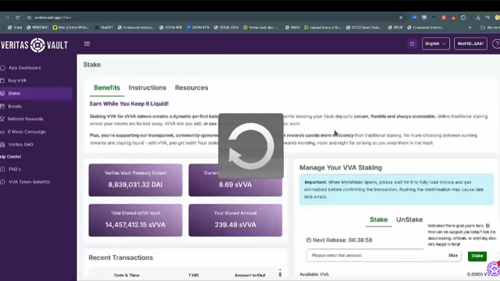The image size is (500, 281).
Task: Select the UnStake tab
Action: 409,220
